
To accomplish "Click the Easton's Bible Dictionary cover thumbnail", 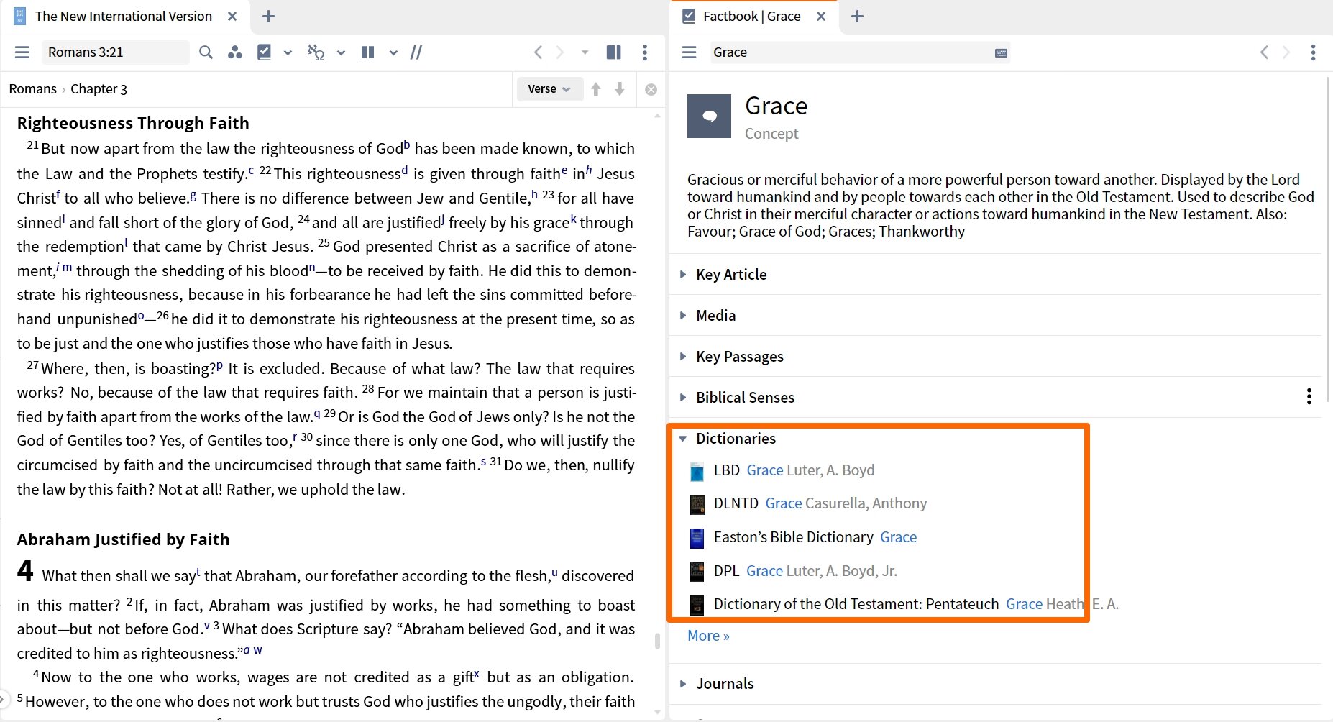I will [x=697, y=538].
